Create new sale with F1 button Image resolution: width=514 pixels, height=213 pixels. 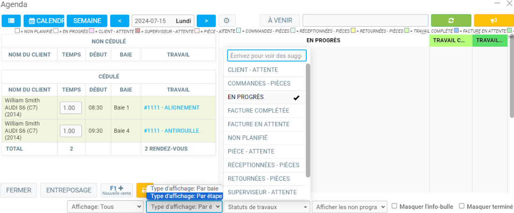[116, 191]
